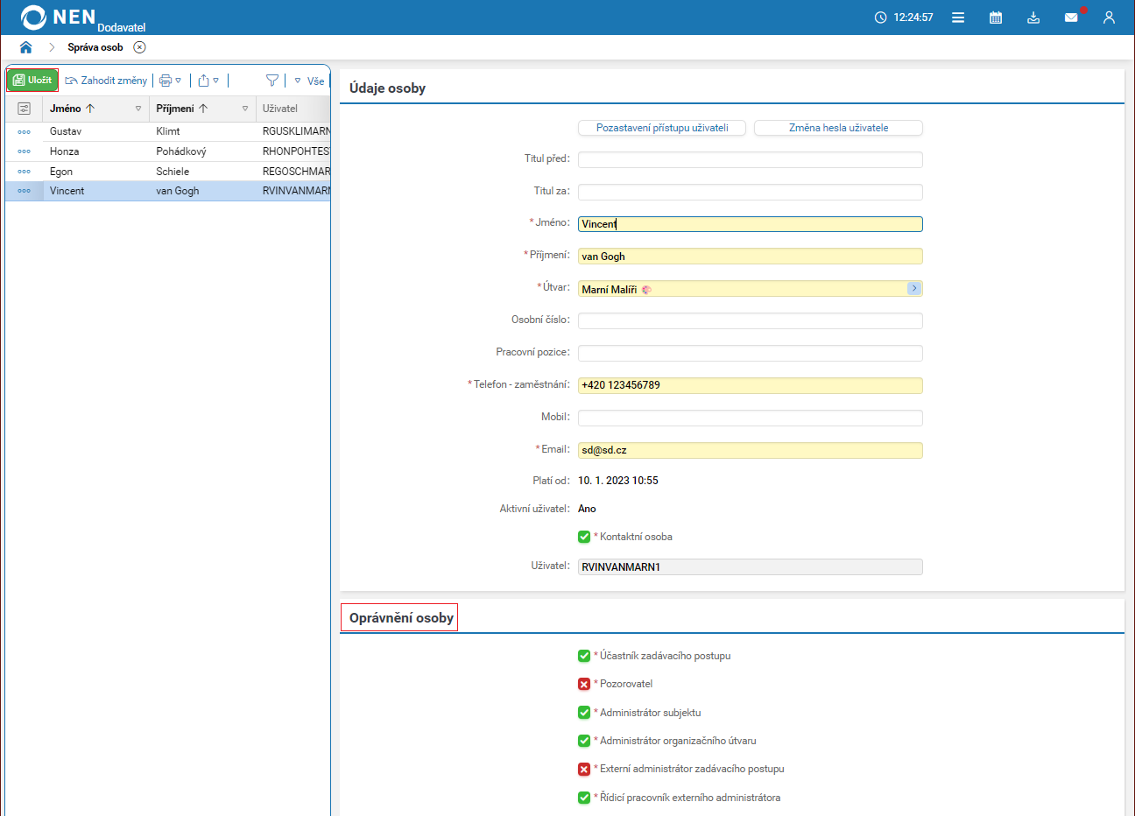Viewport: 1135px width, 816px height.
Task: Click the Uložit save button
Action: [32, 80]
